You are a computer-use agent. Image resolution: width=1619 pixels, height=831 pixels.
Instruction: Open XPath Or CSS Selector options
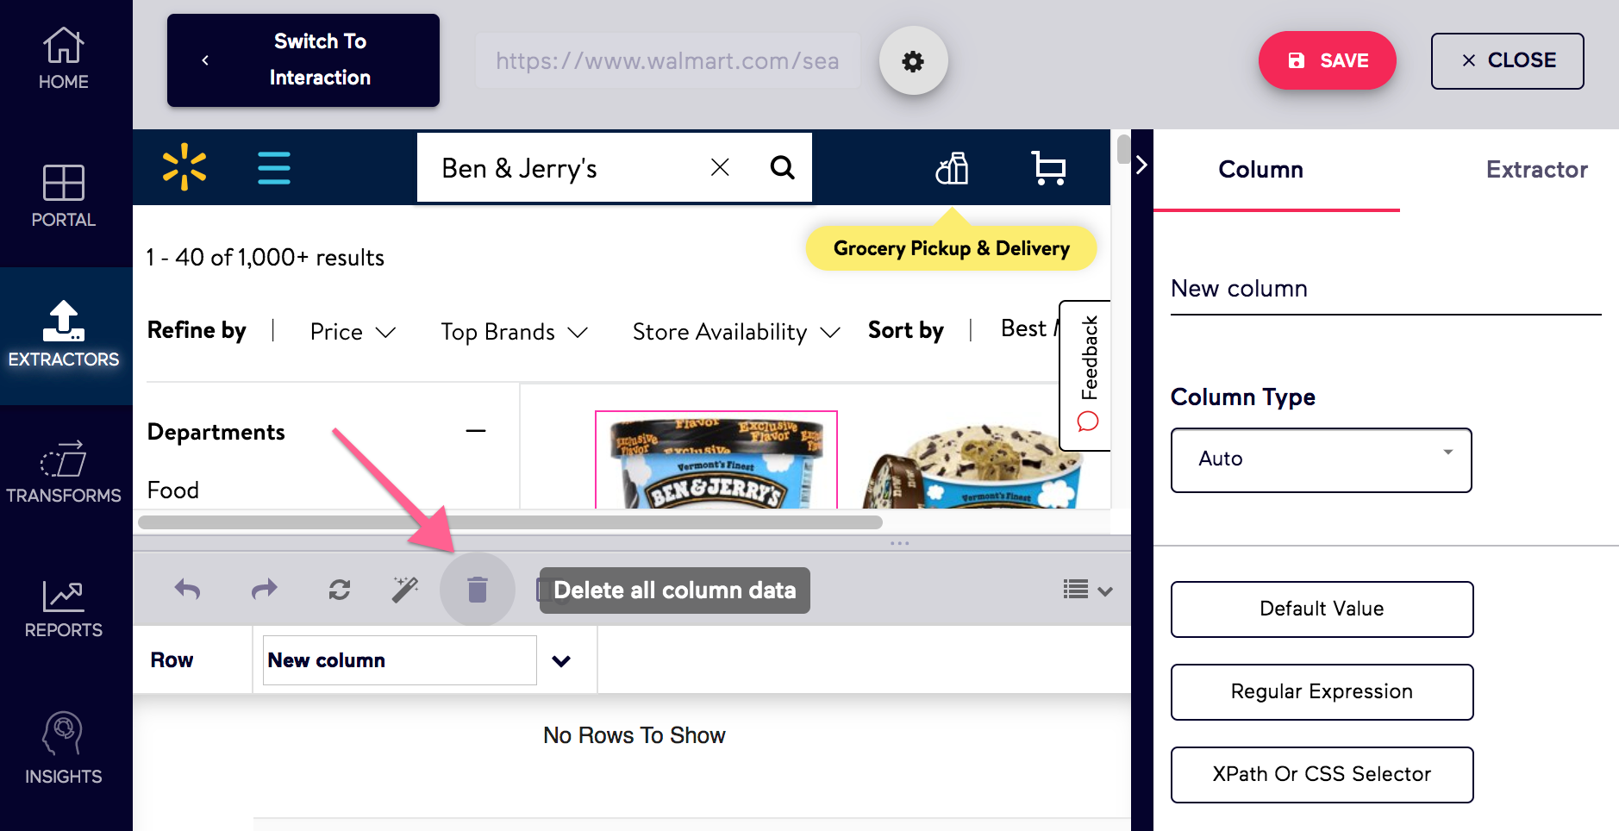pos(1321,774)
